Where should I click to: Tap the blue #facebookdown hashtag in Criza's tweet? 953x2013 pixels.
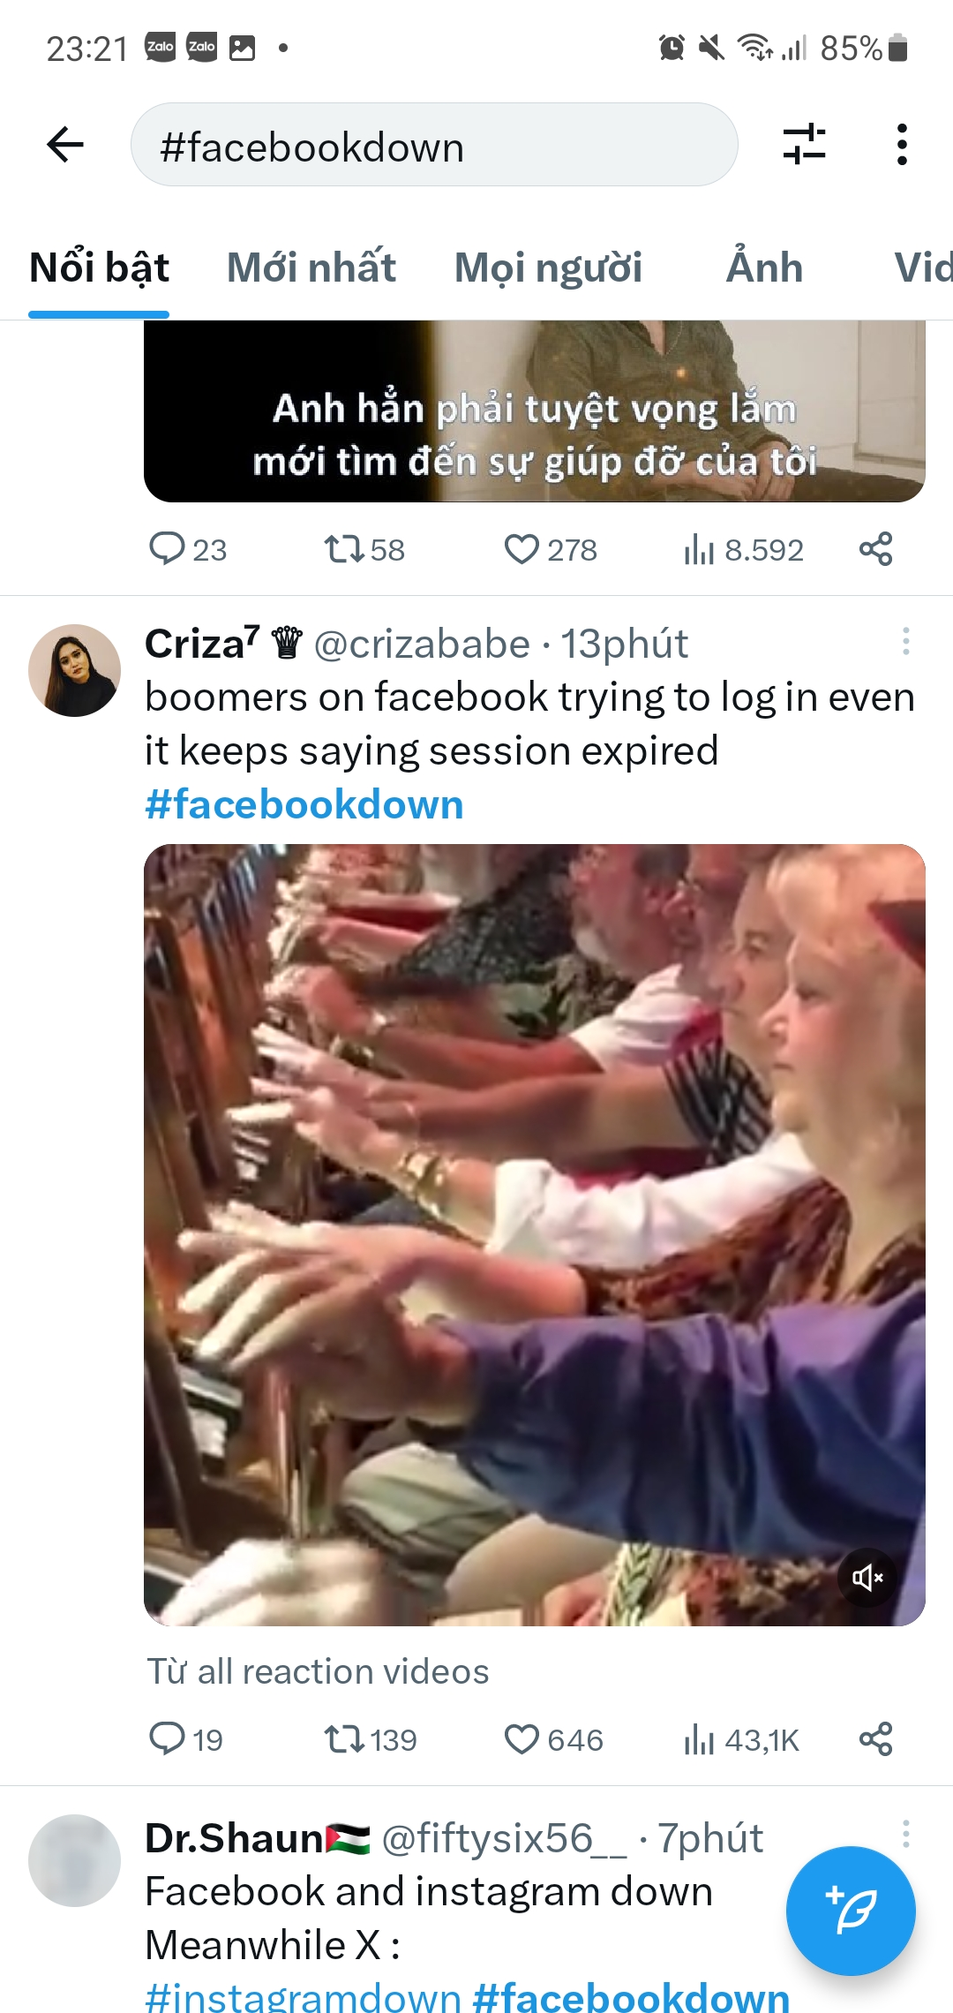[304, 805]
